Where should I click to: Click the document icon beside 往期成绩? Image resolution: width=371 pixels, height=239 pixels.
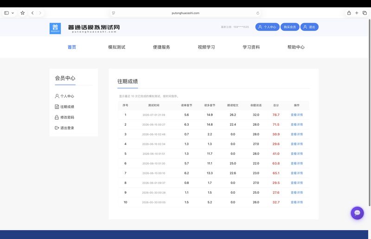point(57,107)
